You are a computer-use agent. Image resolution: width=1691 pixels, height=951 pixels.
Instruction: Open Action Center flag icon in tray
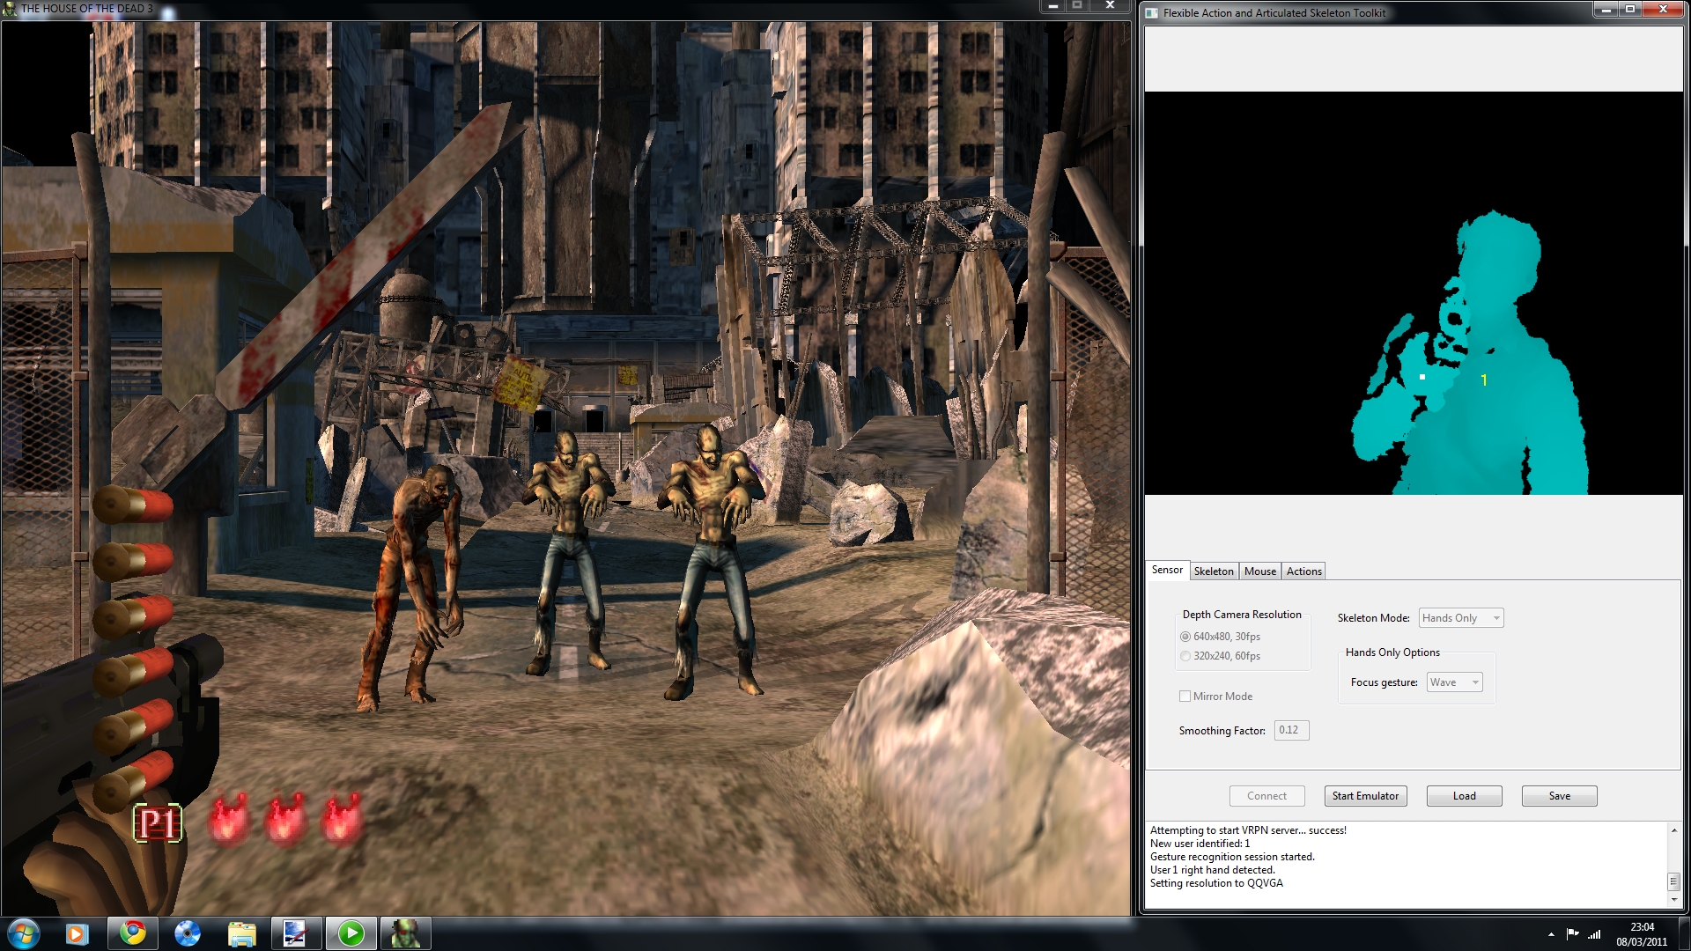[x=1572, y=934]
